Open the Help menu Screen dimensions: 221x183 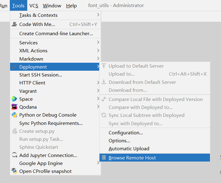(x=71, y=6)
